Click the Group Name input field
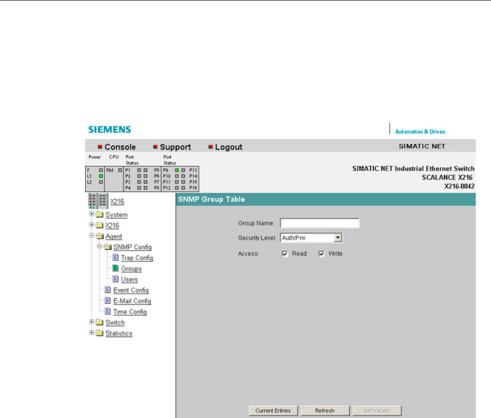Viewport: 491px width, 418px height. click(320, 223)
